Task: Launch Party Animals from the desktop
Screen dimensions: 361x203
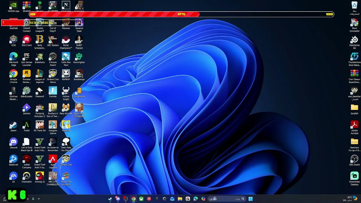Action: coord(66,109)
